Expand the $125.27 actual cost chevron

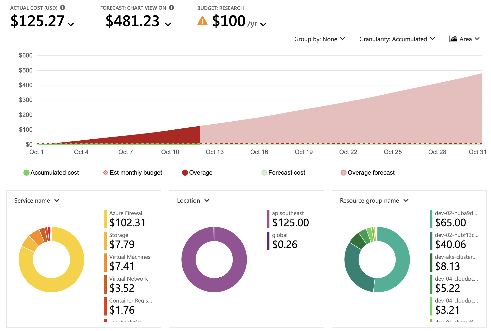click(71, 24)
